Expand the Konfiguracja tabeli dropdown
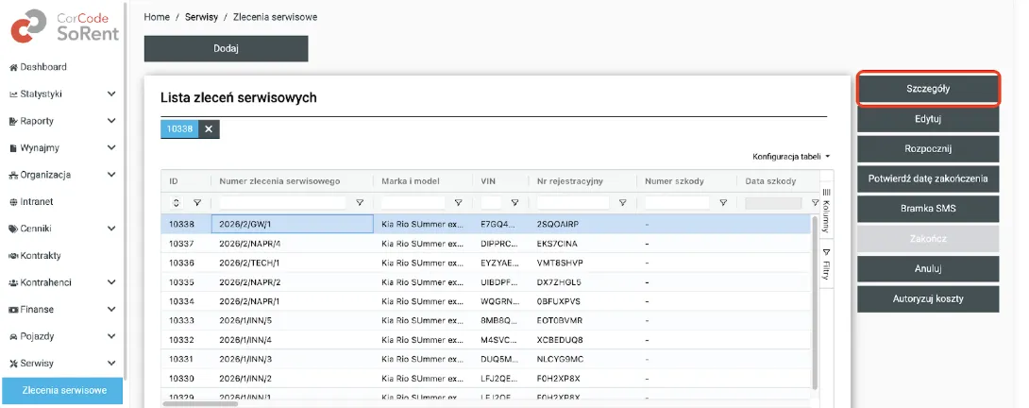 (791, 156)
